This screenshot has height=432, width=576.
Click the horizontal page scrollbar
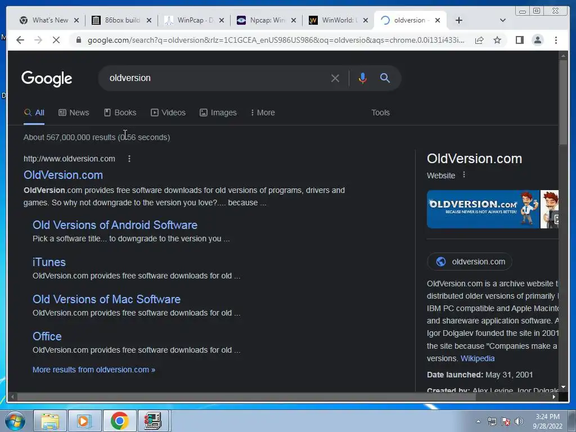pos(246,397)
